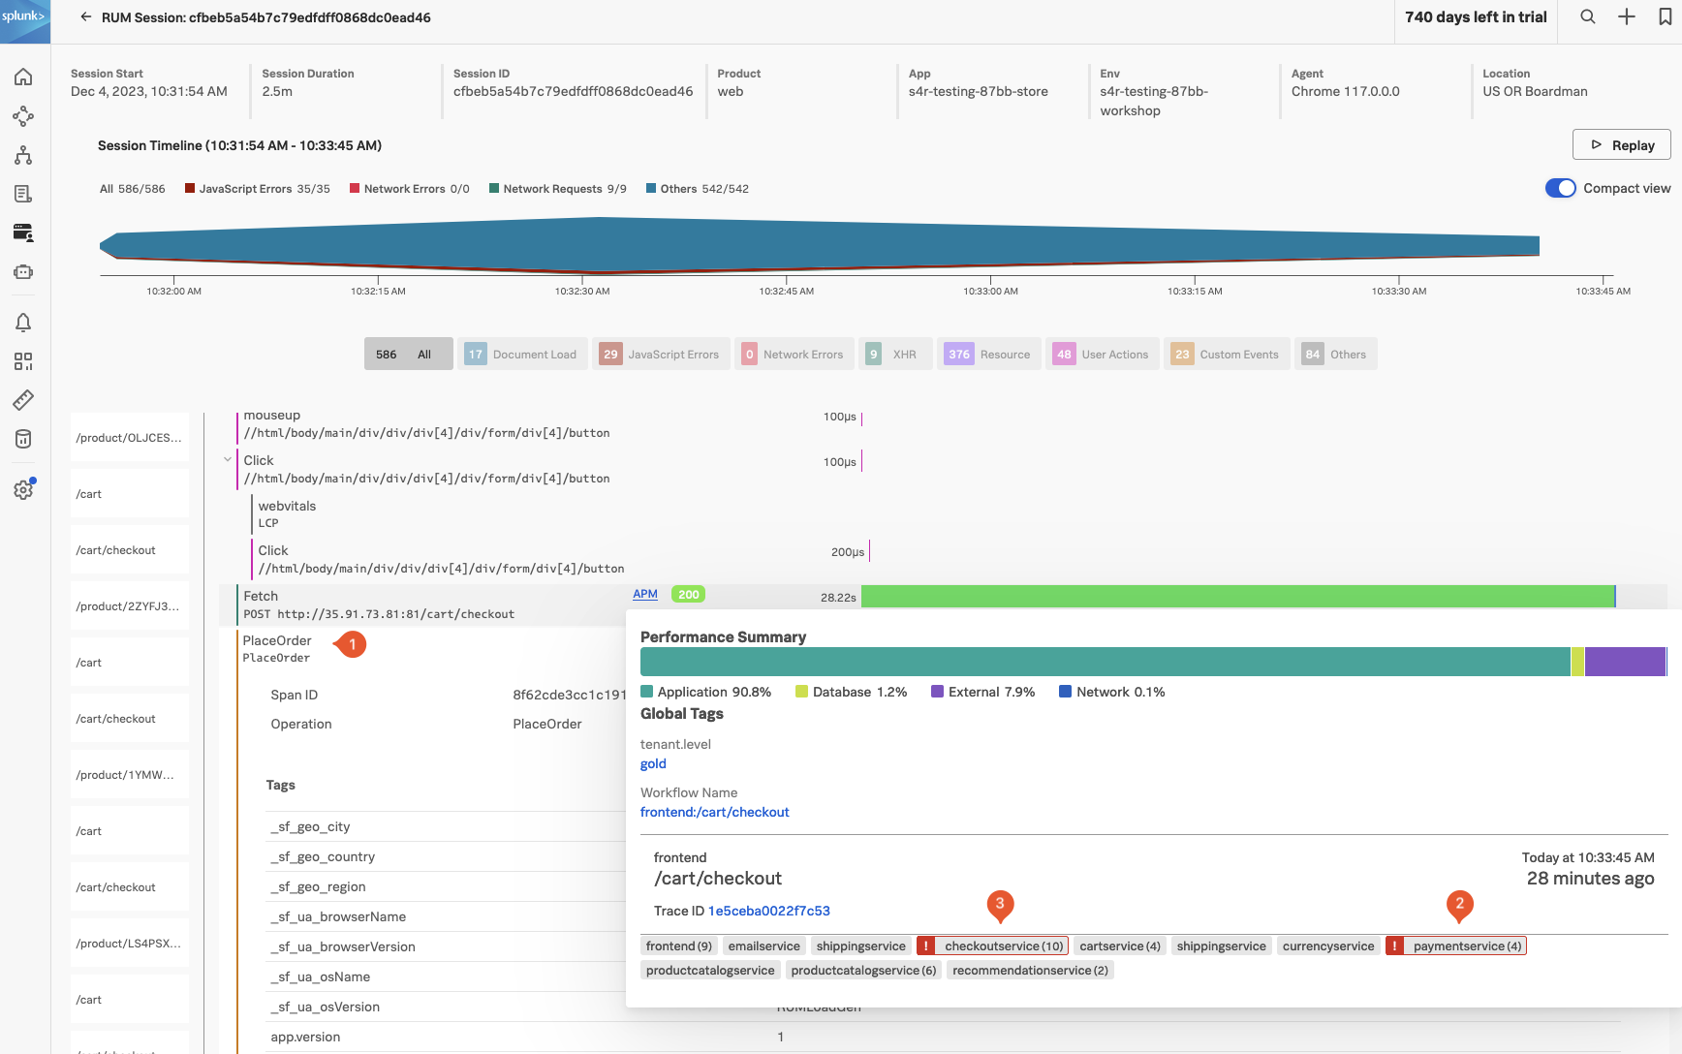Open Synthetics robot icon in sidebar

click(x=24, y=272)
